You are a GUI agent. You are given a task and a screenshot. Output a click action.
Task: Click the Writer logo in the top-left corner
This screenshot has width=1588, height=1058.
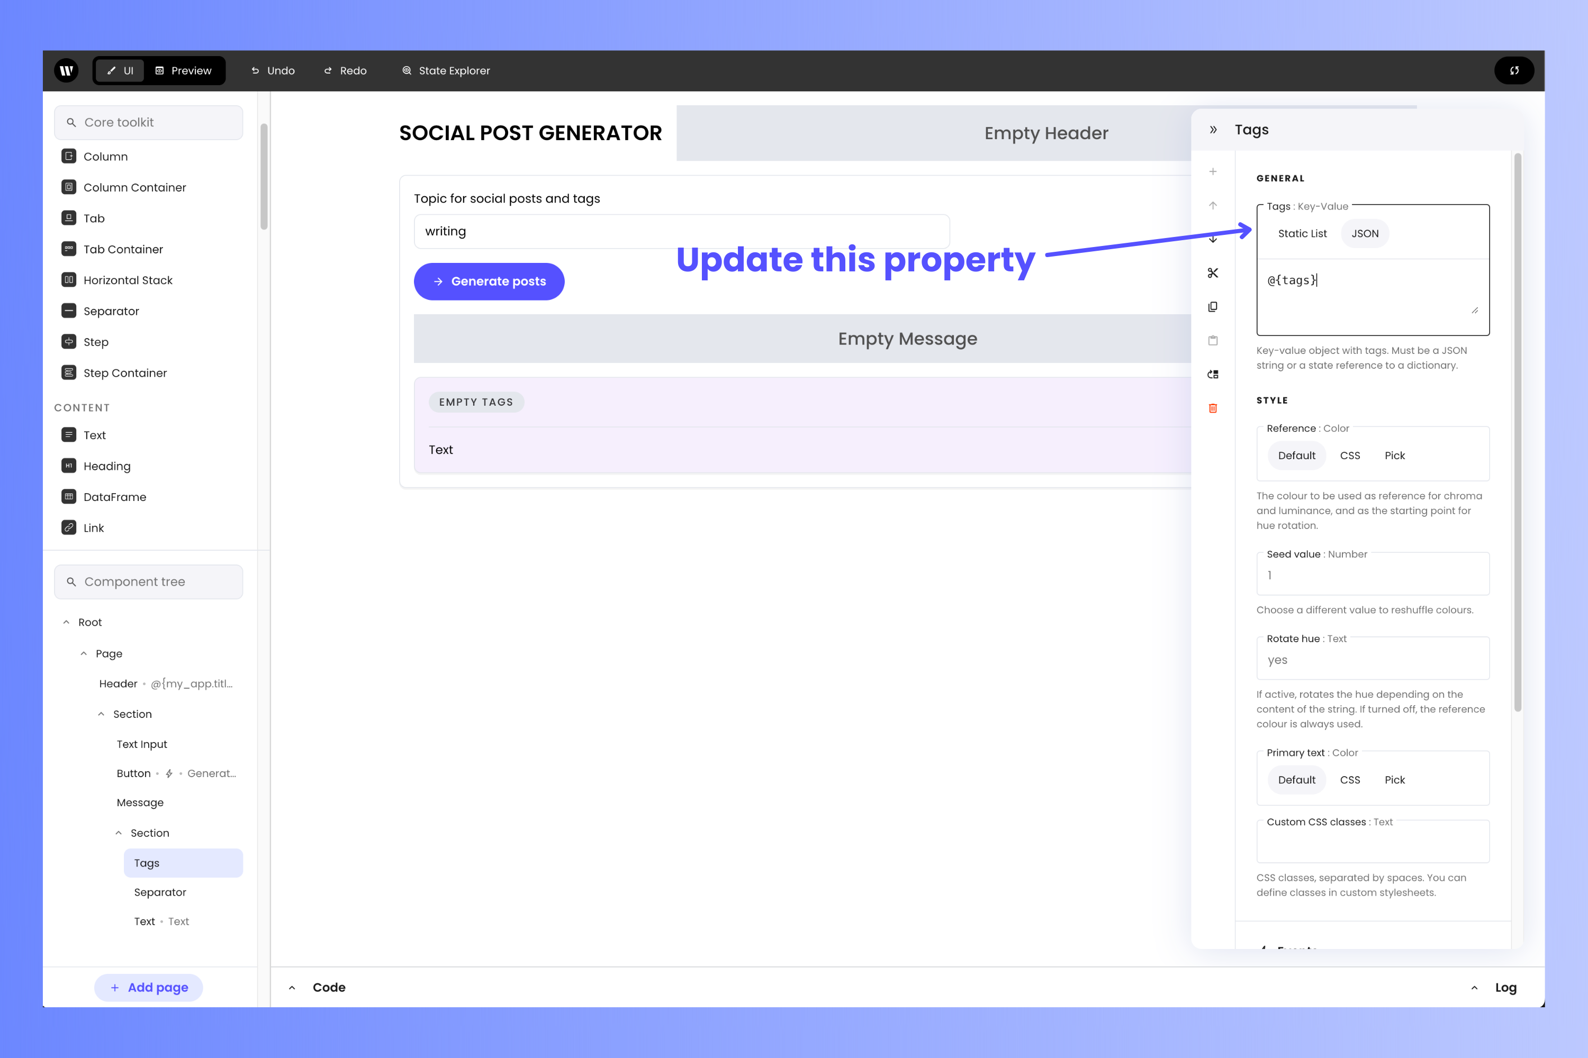(x=66, y=70)
